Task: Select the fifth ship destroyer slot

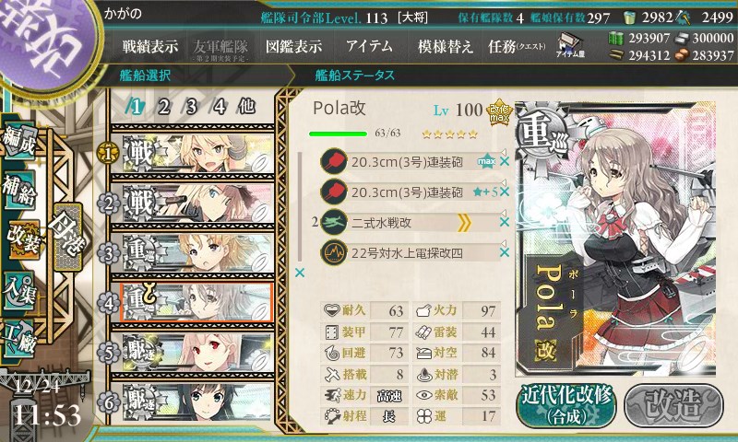Action: pos(192,353)
